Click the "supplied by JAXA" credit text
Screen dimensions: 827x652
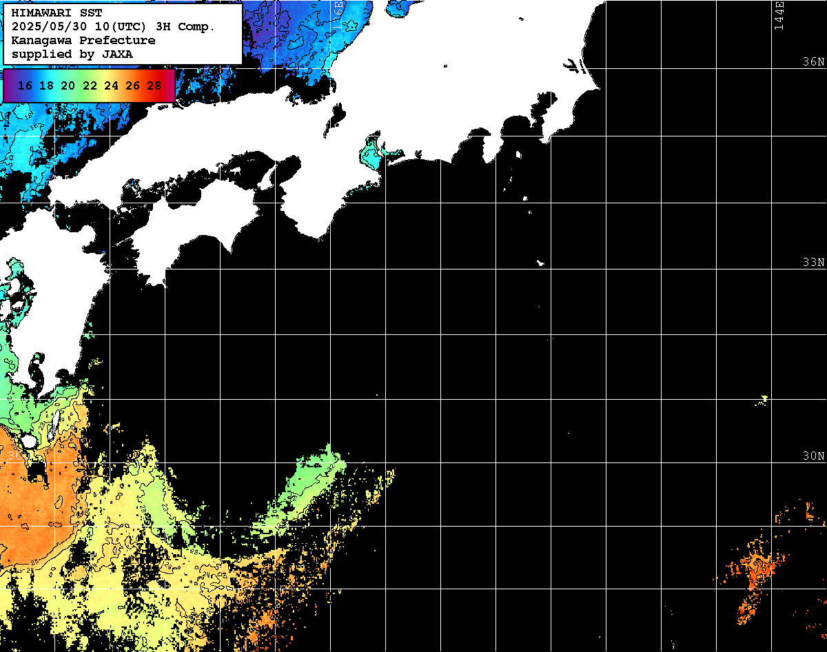(x=72, y=54)
